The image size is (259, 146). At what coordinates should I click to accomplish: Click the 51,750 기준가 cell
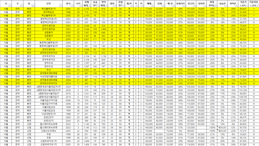(243, 19)
